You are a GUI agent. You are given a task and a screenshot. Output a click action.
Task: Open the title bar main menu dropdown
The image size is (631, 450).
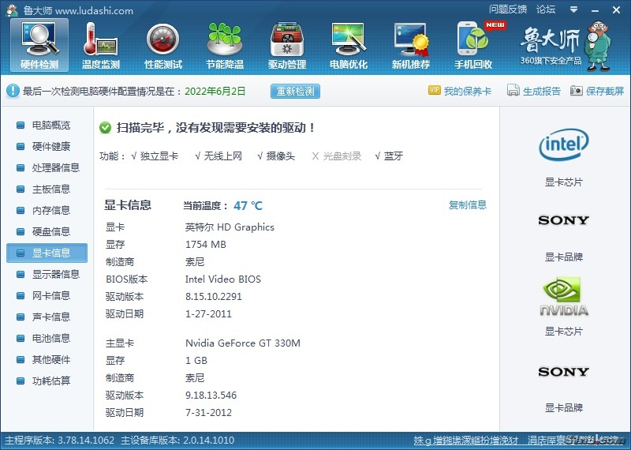click(x=572, y=9)
